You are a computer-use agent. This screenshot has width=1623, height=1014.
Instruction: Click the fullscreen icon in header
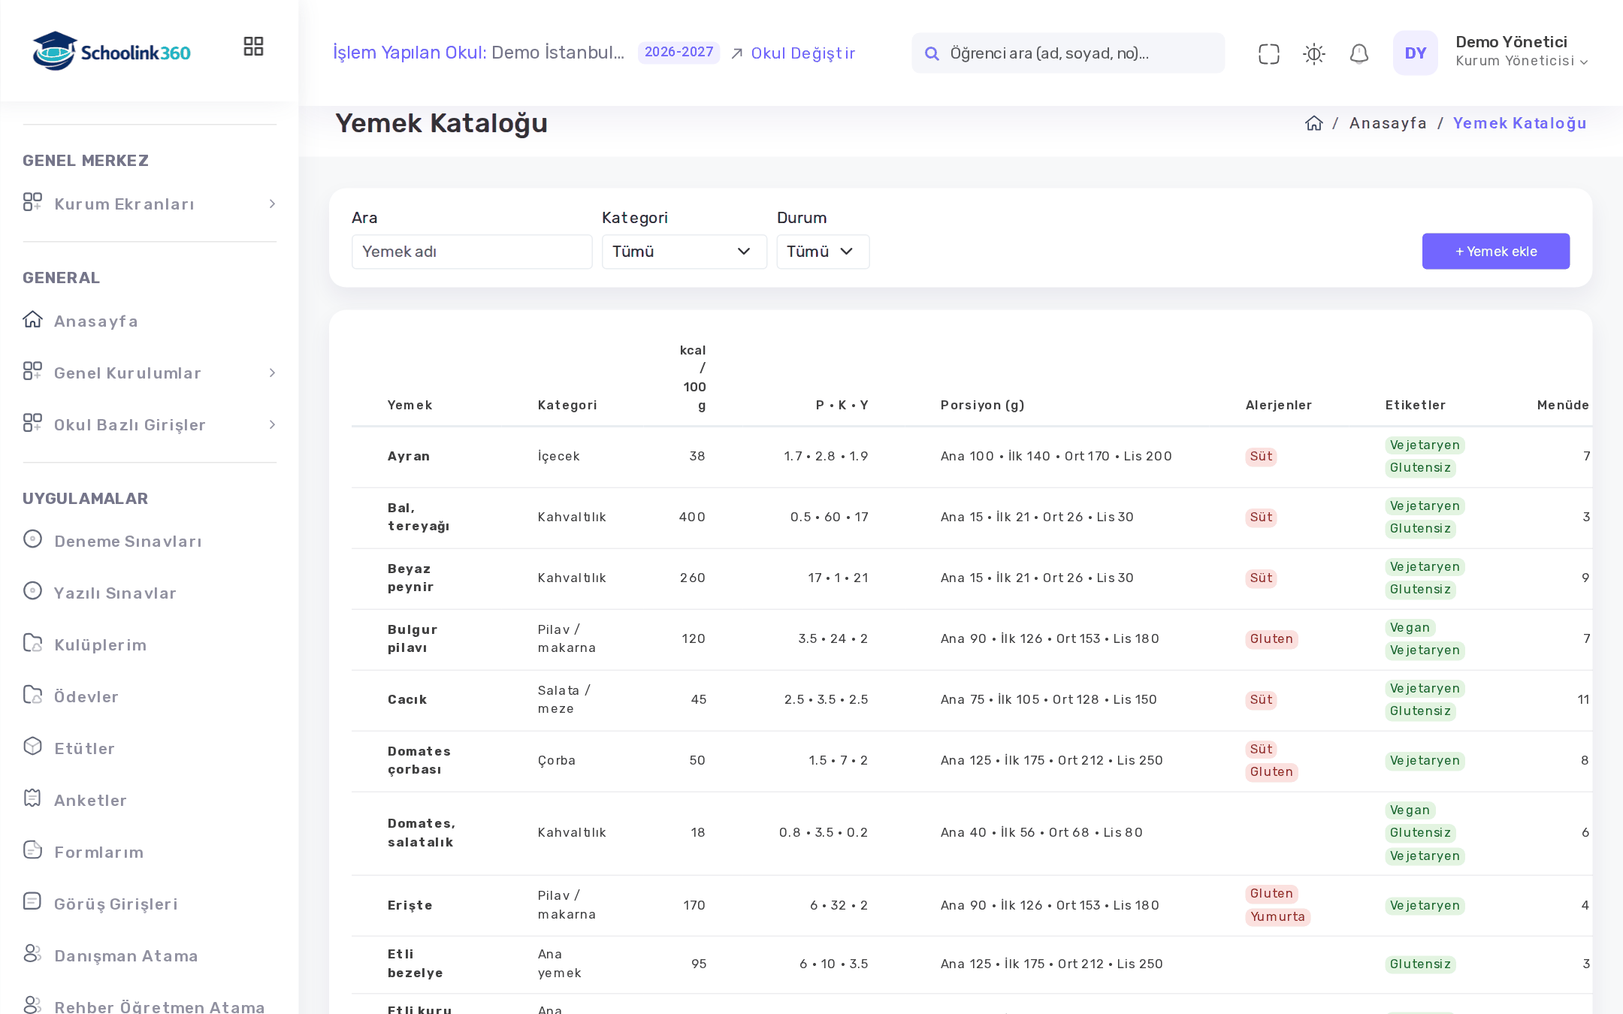pyautogui.click(x=1268, y=53)
